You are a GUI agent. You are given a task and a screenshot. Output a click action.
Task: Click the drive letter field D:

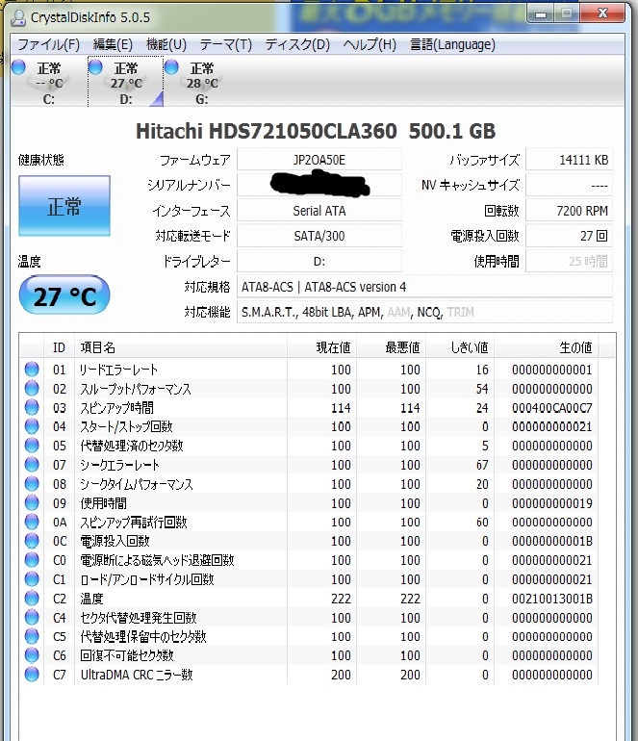coord(319,261)
